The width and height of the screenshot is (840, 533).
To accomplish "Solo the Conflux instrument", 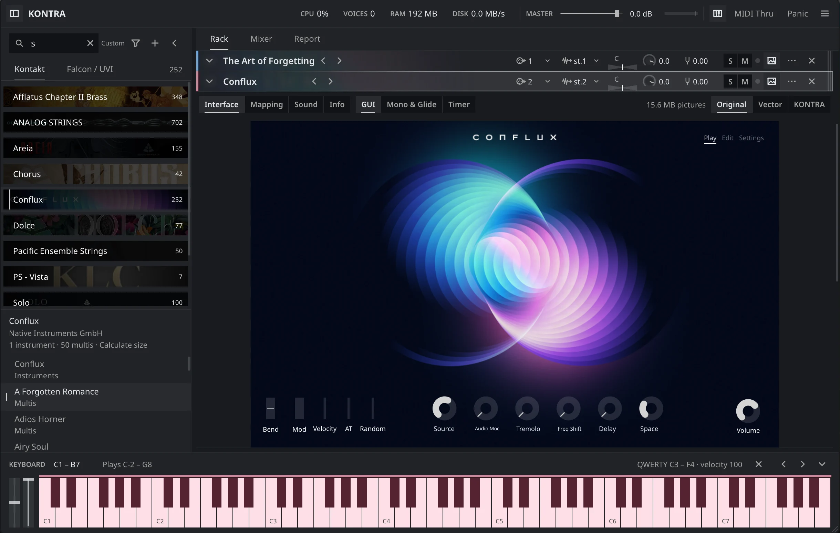I will pos(730,81).
